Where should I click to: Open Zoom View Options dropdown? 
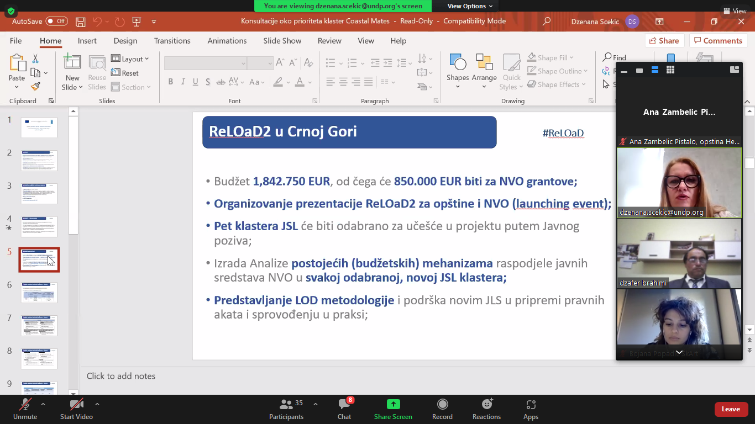[470, 6]
